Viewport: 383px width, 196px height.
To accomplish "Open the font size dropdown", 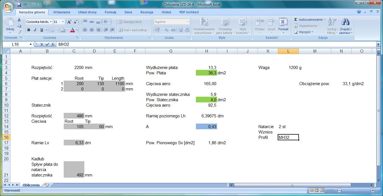I will [63, 22].
